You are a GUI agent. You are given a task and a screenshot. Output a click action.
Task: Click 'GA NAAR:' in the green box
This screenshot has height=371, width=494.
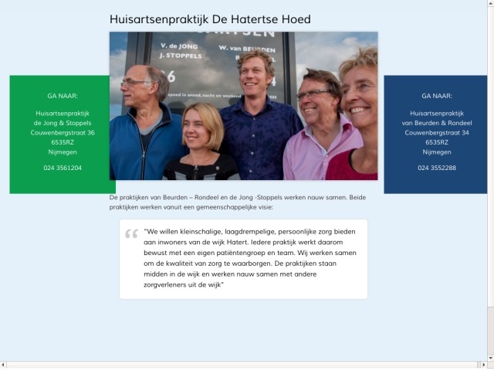point(63,97)
